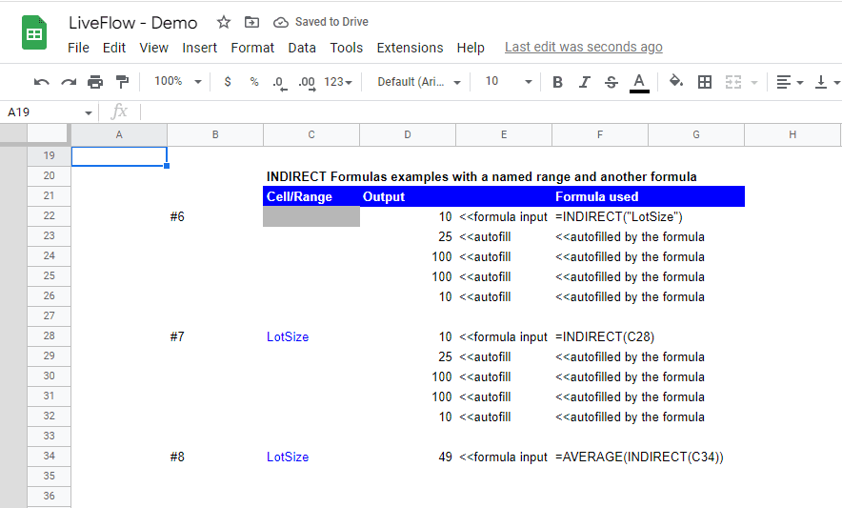Select the paint format tool
This screenshot has width=842, height=508.
coord(123,82)
